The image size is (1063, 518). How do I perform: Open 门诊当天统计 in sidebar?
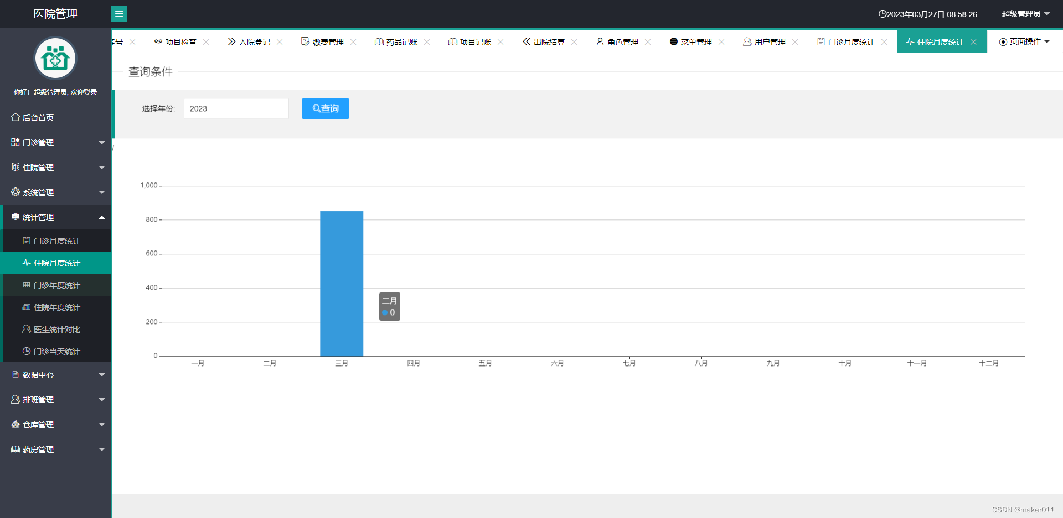56,351
